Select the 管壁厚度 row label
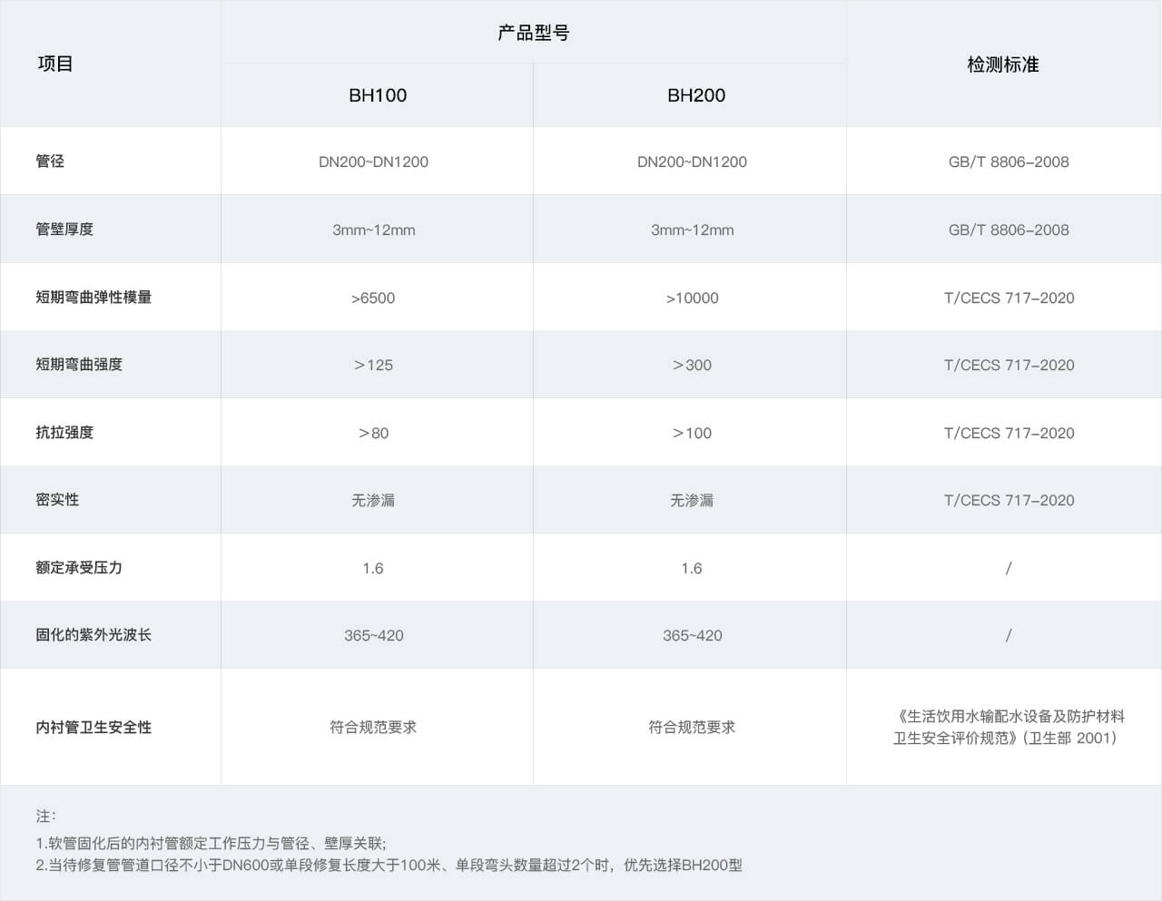Viewport: 1162px width, 901px height. tap(64, 230)
